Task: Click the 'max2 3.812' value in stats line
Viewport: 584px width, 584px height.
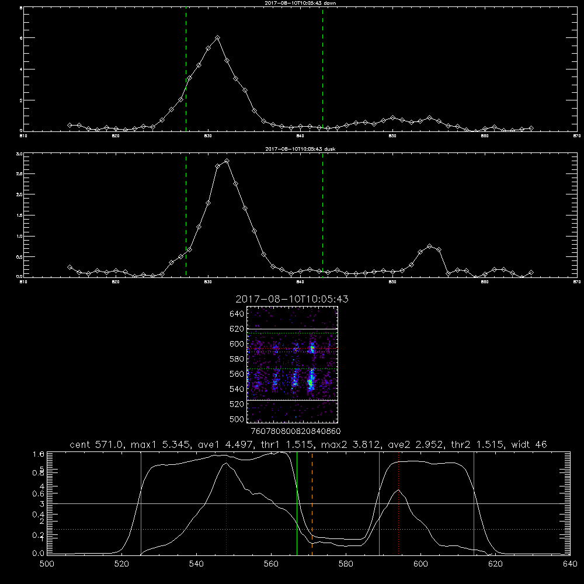Action: click(351, 444)
